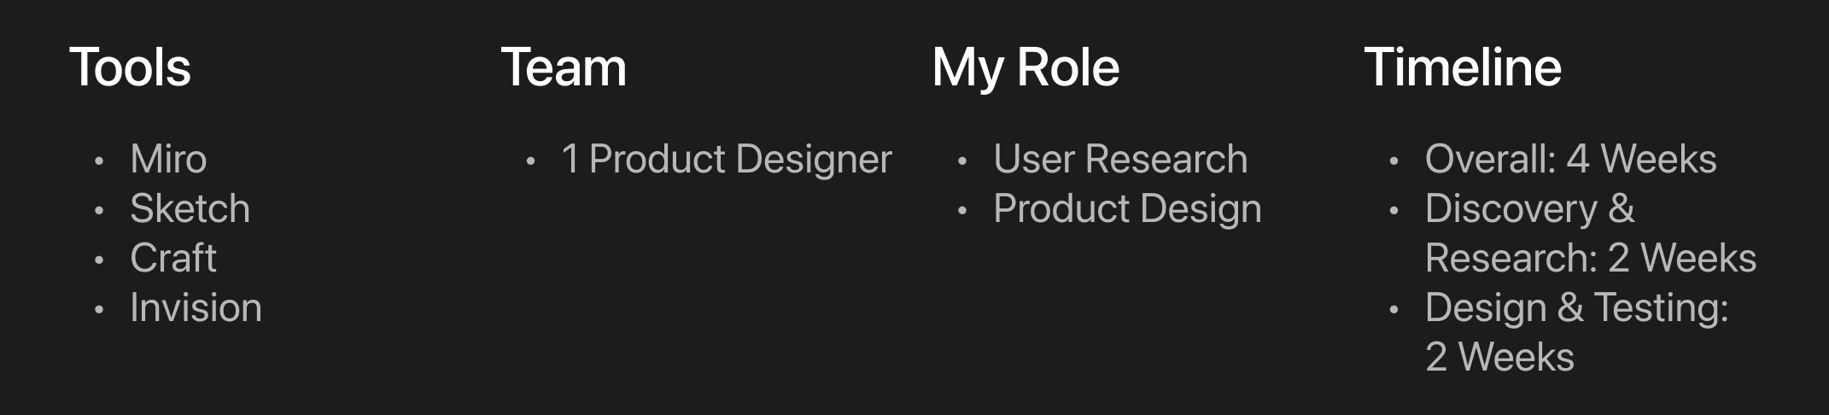
Task: Click the bullet beside Overall: 4 Weeks
Action: [x=1394, y=161]
